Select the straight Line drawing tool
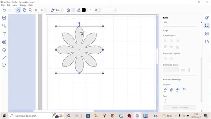This screenshot has height=119, width=211. pyautogui.click(x=4, y=58)
